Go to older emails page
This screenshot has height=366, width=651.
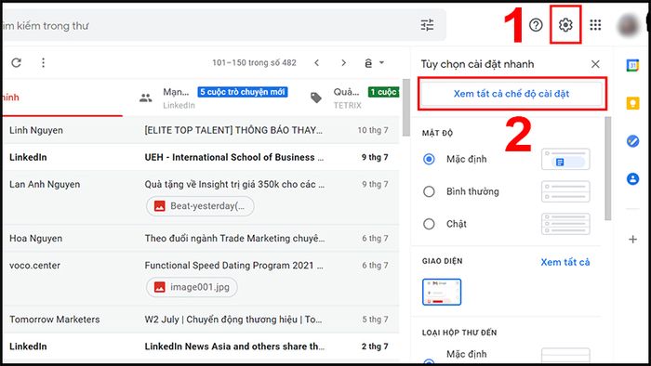343,62
